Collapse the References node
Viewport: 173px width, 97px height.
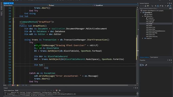[143, 16]
